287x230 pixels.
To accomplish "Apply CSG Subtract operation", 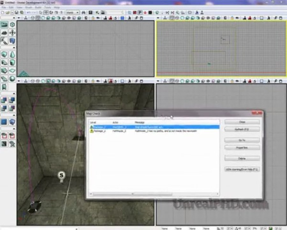I will click(x=12, y=100).
